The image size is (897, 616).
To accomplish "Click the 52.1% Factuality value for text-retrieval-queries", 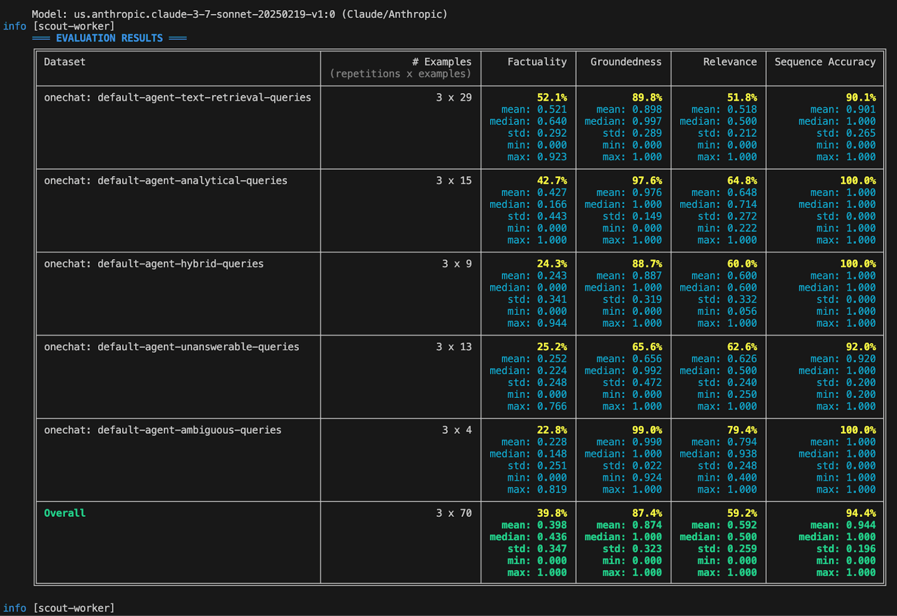I will (x=552, y=97).
